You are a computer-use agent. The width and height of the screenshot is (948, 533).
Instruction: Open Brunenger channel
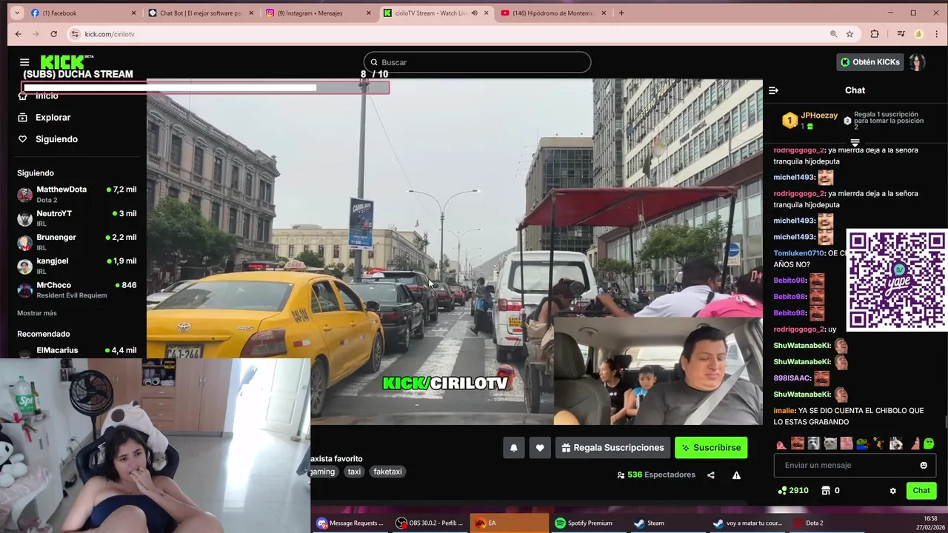point(77,242)
